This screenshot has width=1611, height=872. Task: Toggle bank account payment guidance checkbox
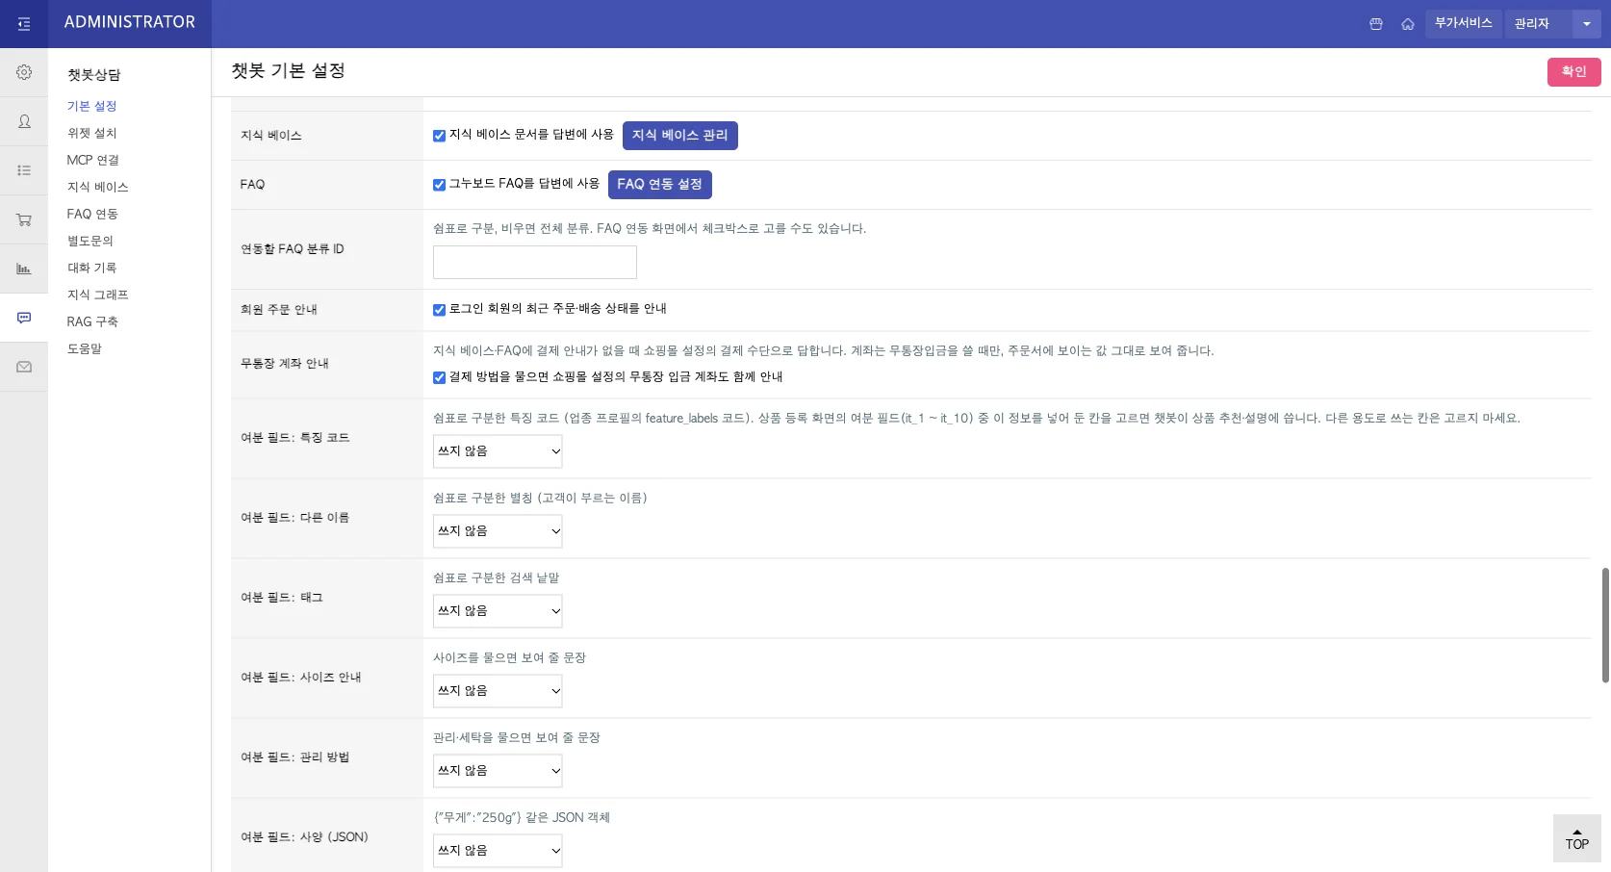point(439,377)
